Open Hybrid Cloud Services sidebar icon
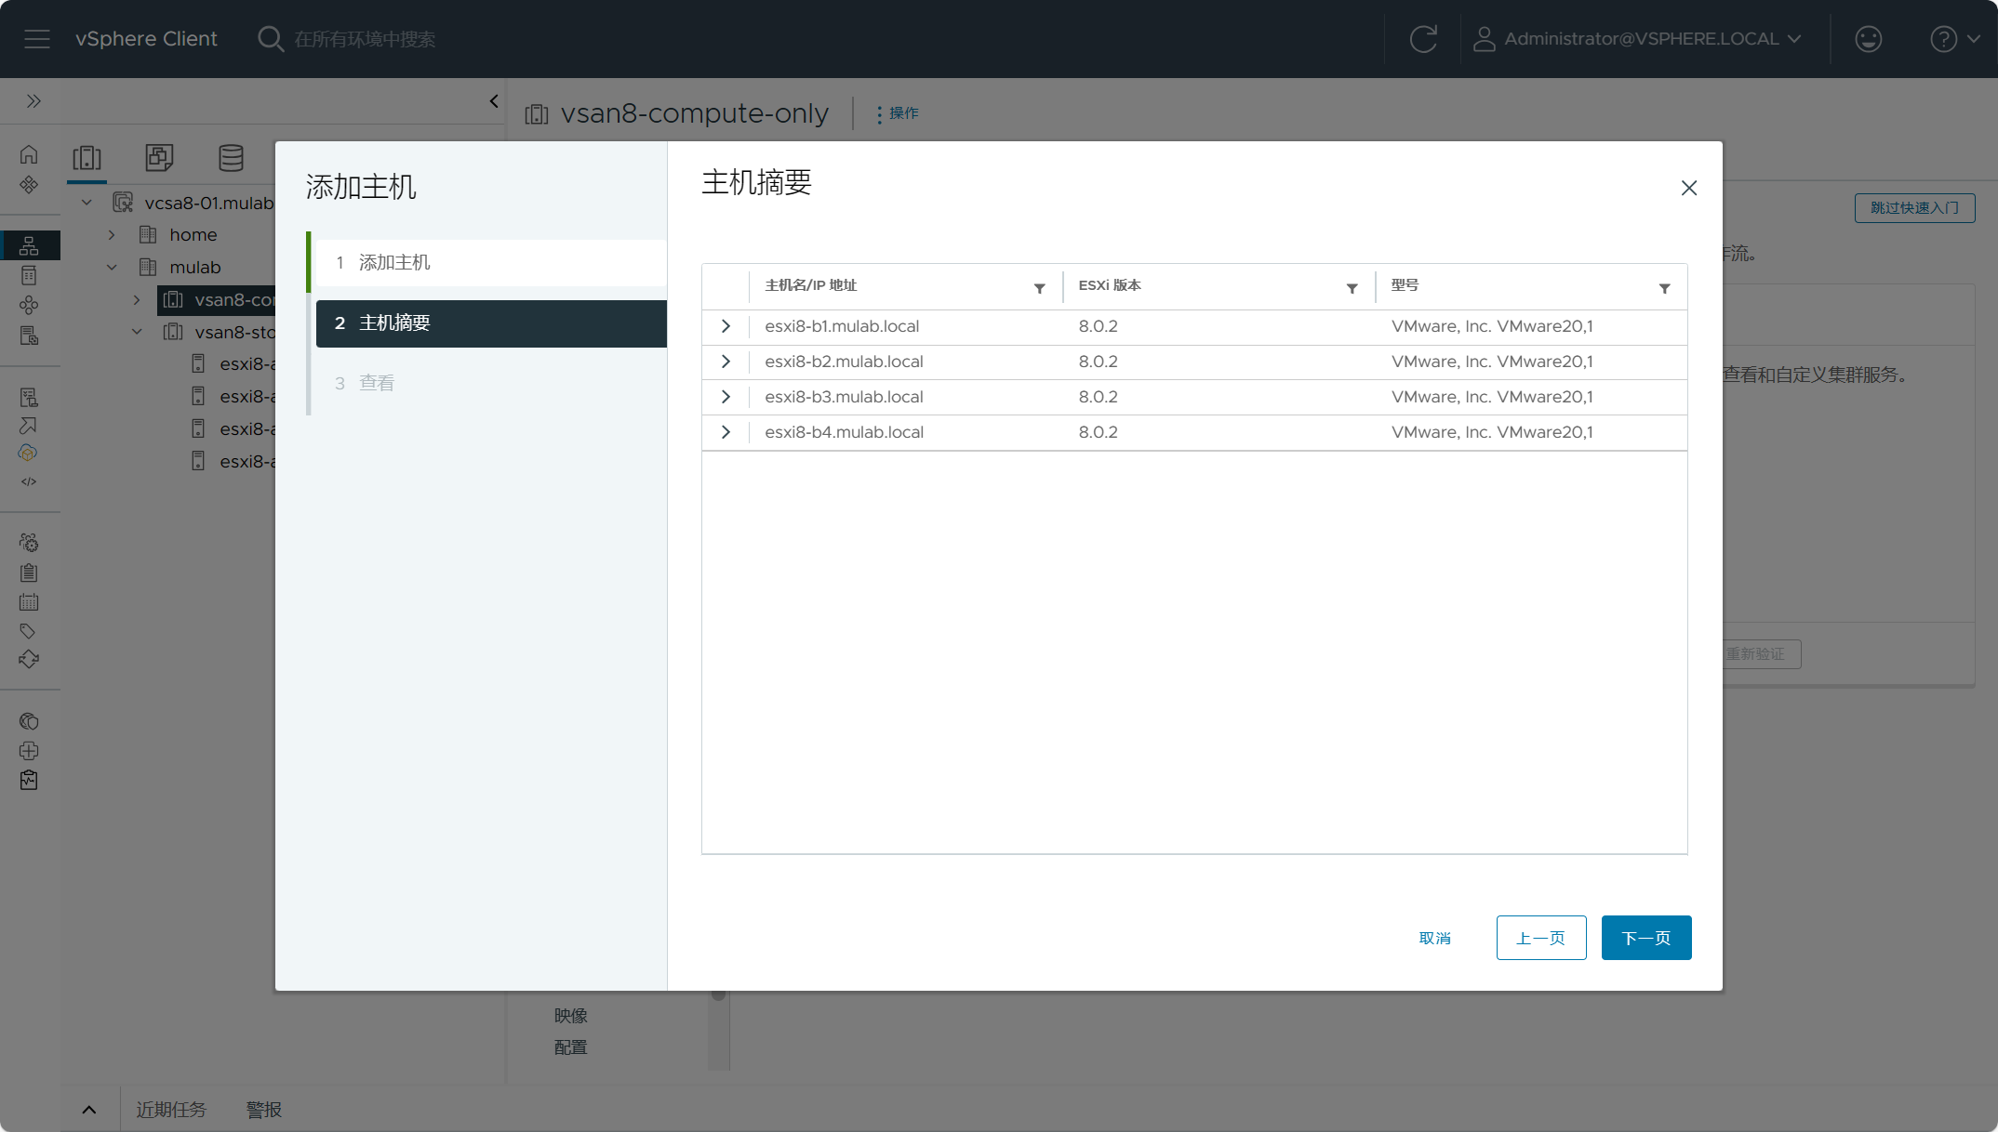1998x1132 pixels. point(29,453)
